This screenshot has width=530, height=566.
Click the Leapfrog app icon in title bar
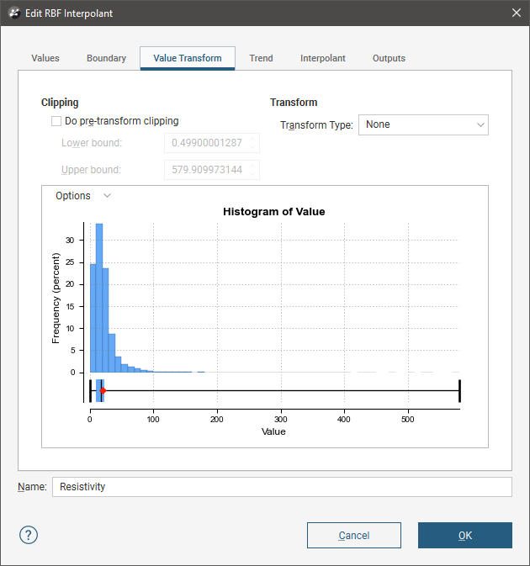point(13,13)
